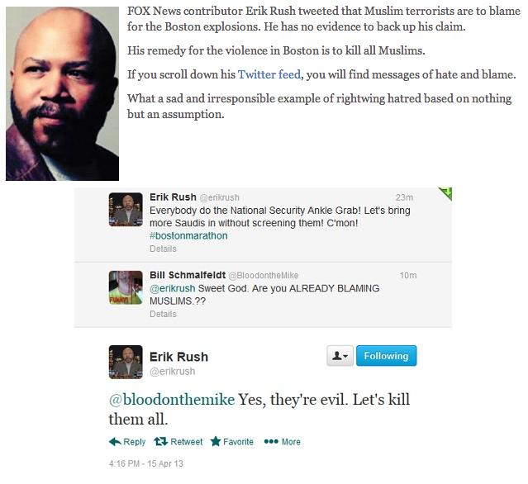528x484 pixels.
Task: Click the 4:16 PM - 15 Apr 13 timestamp
Action: click(145, 463)
